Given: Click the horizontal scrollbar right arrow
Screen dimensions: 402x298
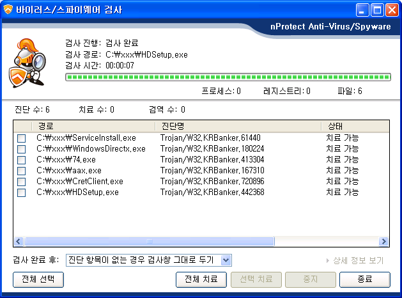Looking at the screenshot, I should click(384, 241).
